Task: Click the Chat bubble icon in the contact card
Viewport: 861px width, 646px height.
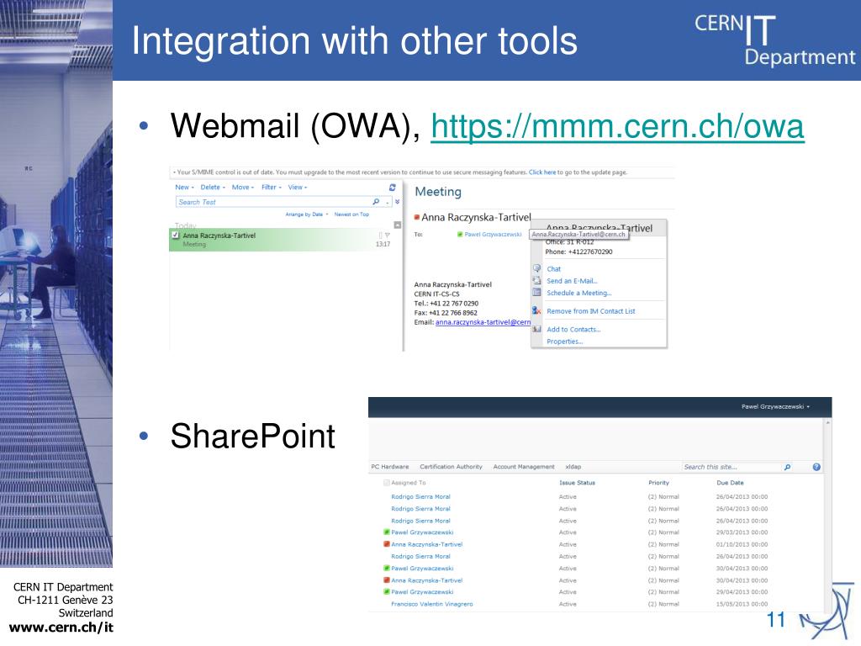Action: [x=536, y=268]
